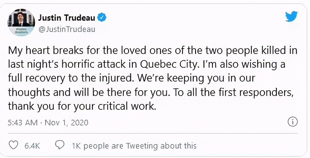This screenshot has height=158, width=310.
Task: Open replies via the speech bubble icon
Action: coord(59,145)
